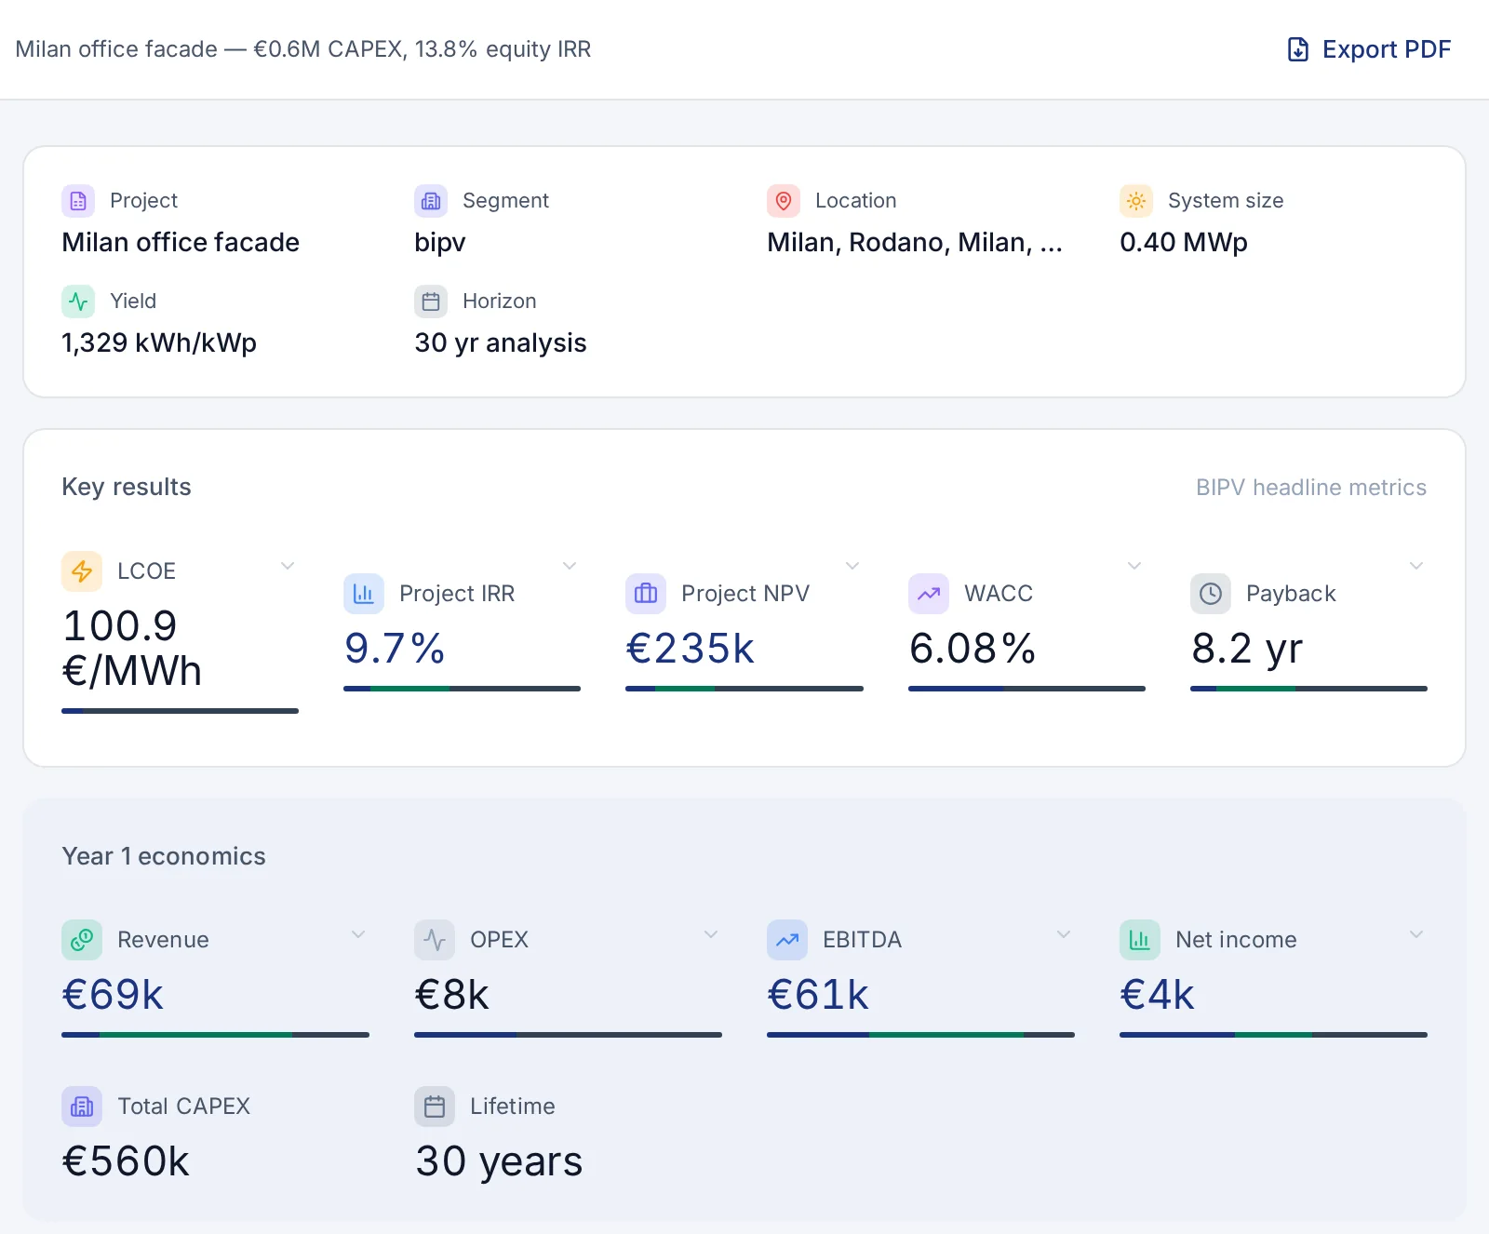Expand the Project NPV card chevron
This screenshot has width=1489, height=1234.
coord(852,566)
